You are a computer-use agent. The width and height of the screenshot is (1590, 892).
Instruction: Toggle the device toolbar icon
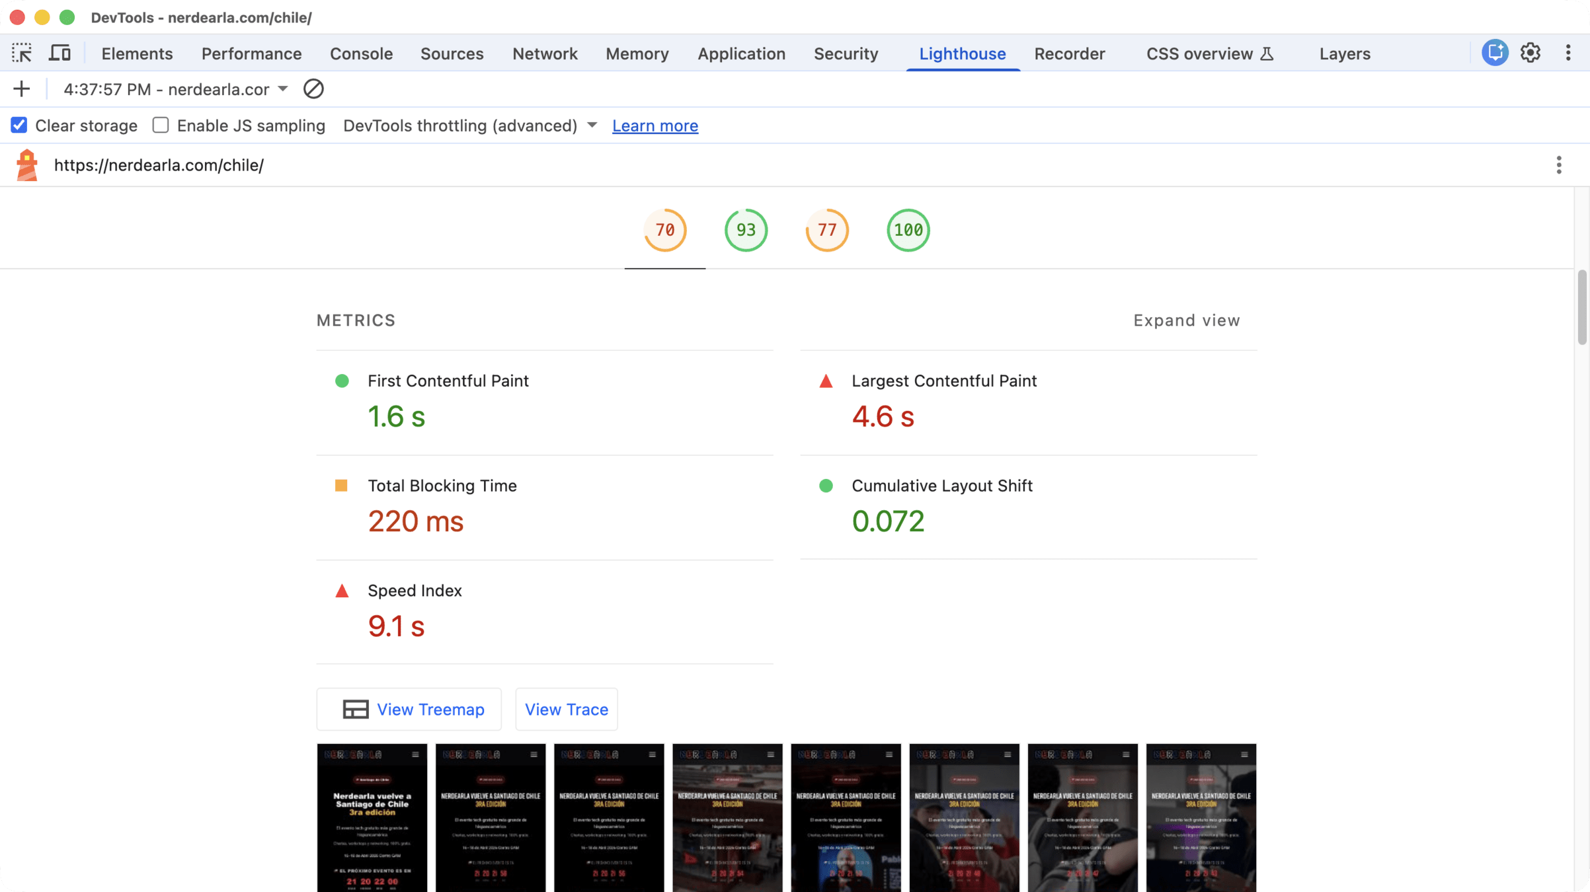pyautogui.click(x=60, y=53)
